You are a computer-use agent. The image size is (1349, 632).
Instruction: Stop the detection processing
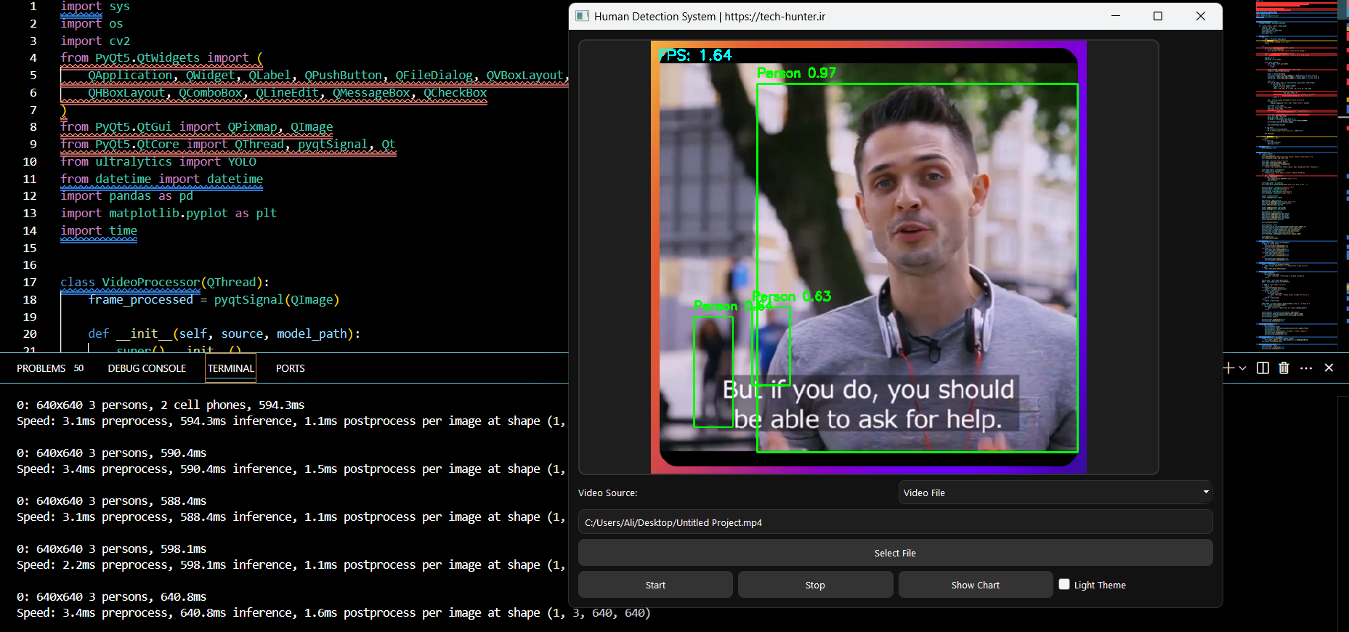click(815, 585)
